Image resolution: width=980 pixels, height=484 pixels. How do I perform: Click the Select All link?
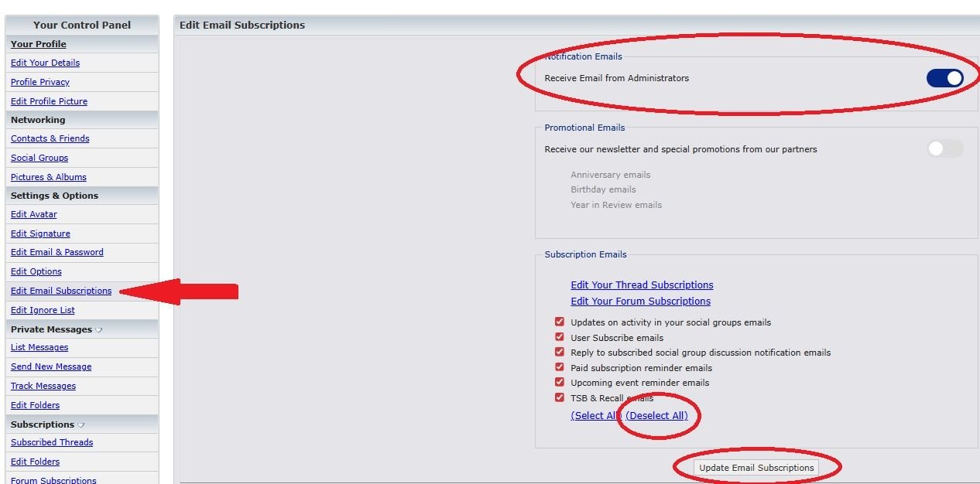tap(595, 416)
